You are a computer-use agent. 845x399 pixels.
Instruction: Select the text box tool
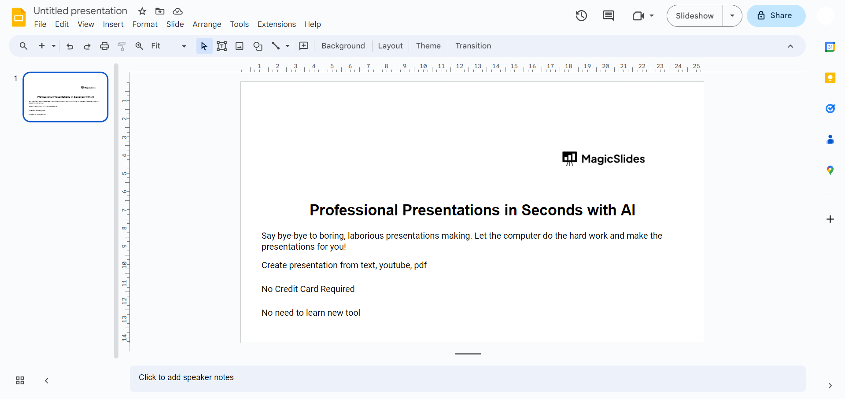(221, 46)
